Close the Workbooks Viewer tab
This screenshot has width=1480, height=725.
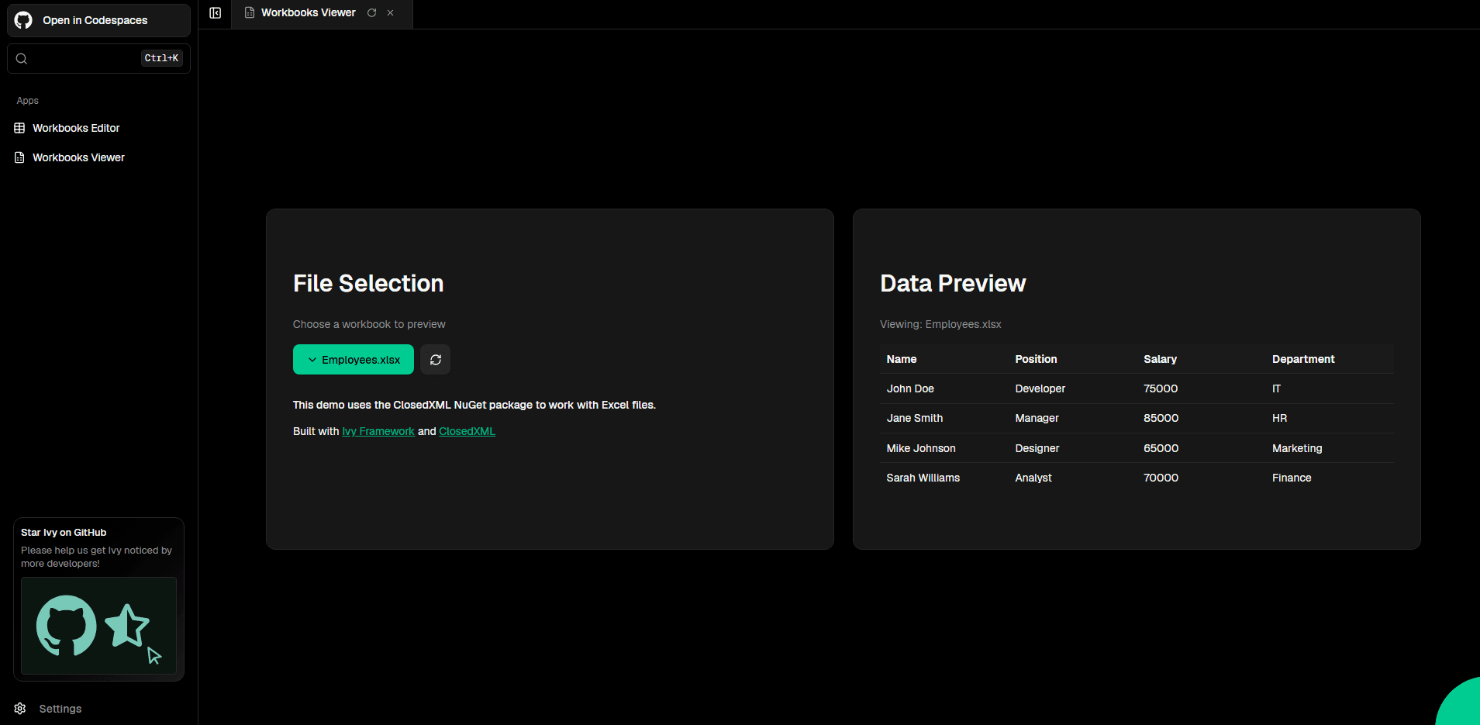[x=391, y=13]
